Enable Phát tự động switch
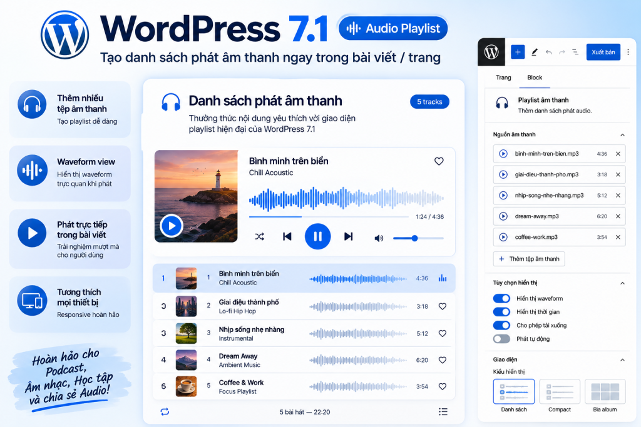 [x=501, y=339]
